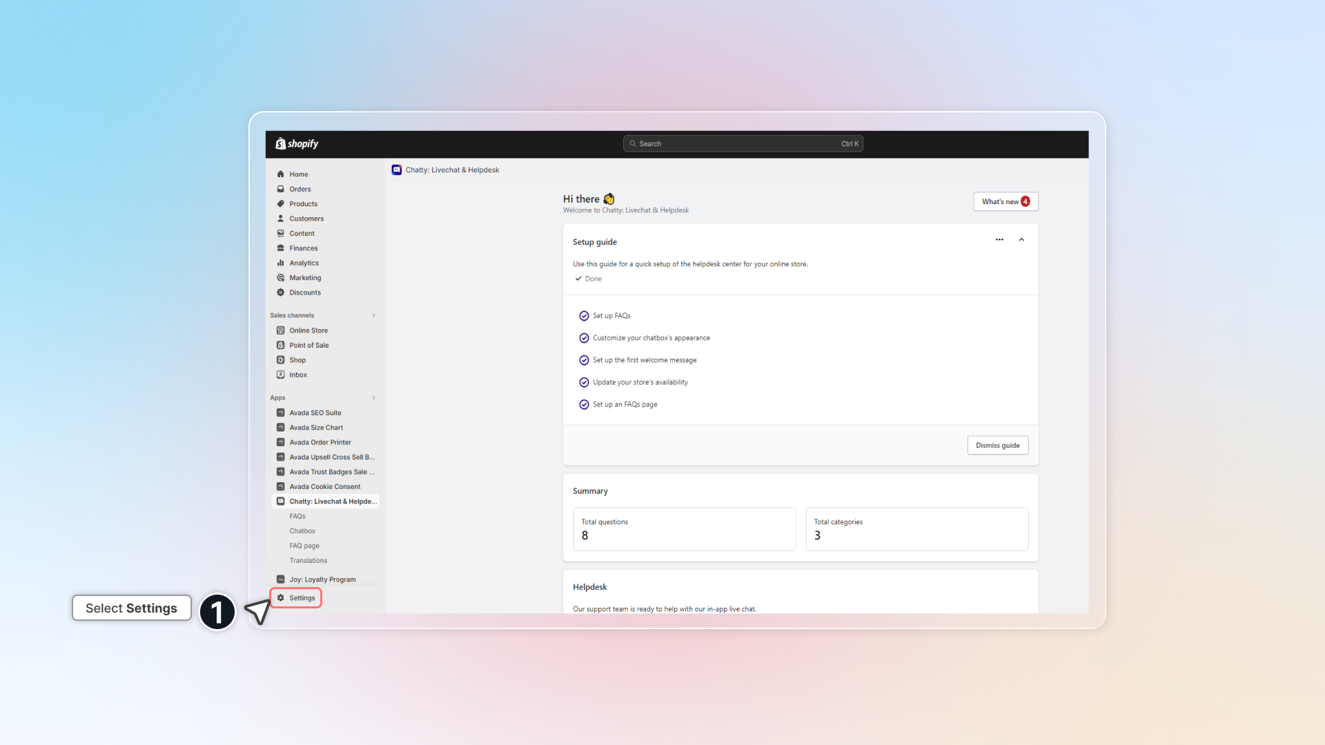
Task: Open the Avada Cookie Consent app
Action: pos(324,486)
